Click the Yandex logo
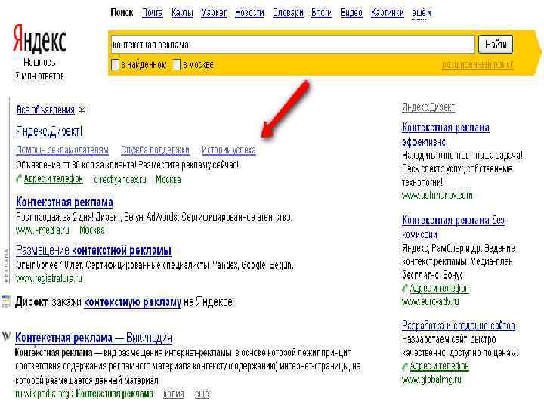The height and width of the screenshot is (408, 544). [x=39, y=39]
